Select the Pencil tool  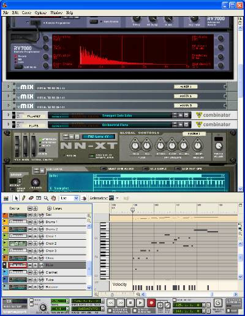23,198
